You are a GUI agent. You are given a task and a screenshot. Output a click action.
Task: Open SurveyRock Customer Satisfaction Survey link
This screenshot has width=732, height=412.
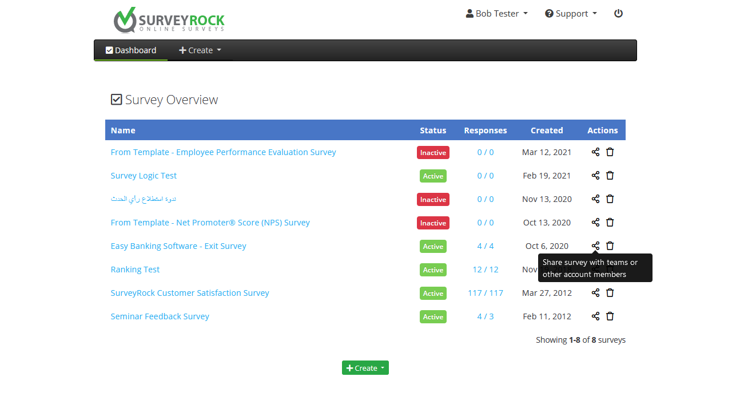(190, 293)
